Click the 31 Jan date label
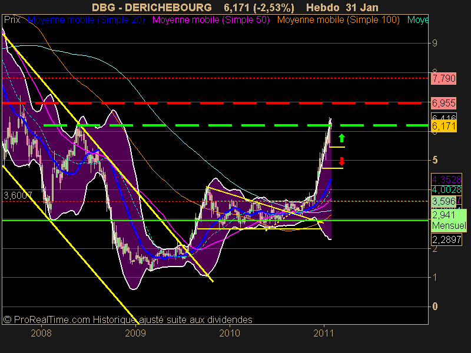 pos(362,7)
